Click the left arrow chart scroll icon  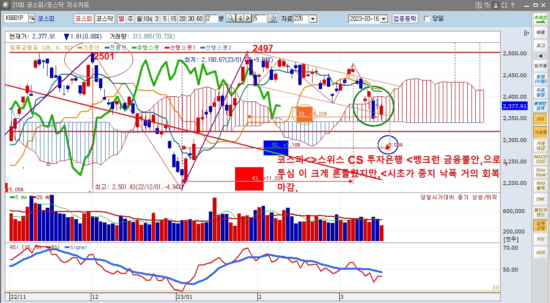pos(239,19)
